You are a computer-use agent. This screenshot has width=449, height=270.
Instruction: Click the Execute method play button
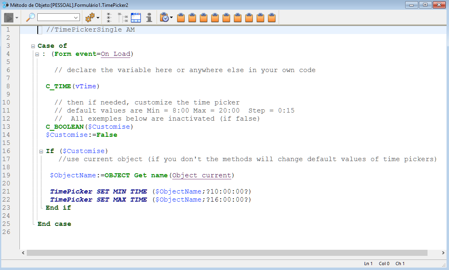(9, 18)
